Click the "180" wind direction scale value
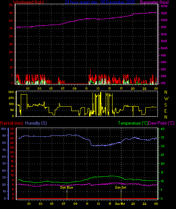This screenshot has height=209, width=176. (x=11, y=104)
